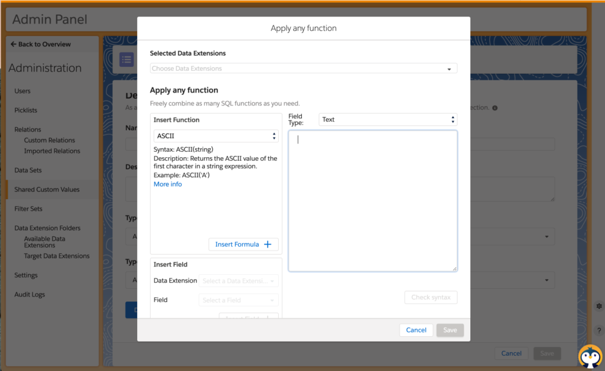
Task: Expand the Select a Field dropdown
Action: [x=238, y=300]
